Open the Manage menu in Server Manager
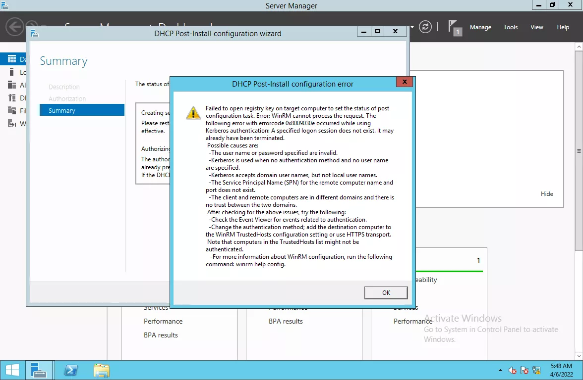 pyautogui.click(x=480, y=27)
